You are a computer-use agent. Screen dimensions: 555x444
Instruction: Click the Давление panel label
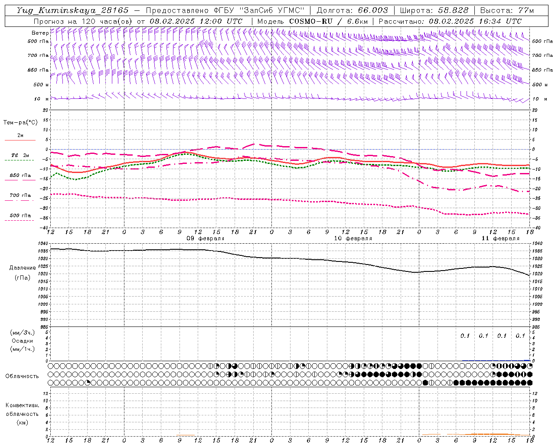point(23,268)
